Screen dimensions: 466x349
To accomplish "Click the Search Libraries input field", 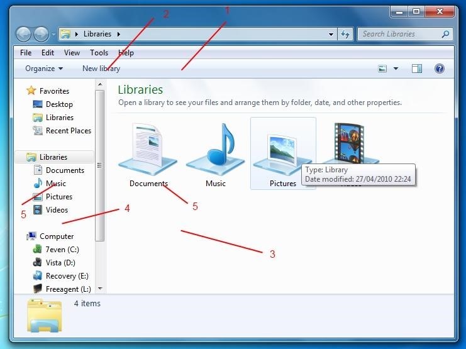I will pos(400,34).
